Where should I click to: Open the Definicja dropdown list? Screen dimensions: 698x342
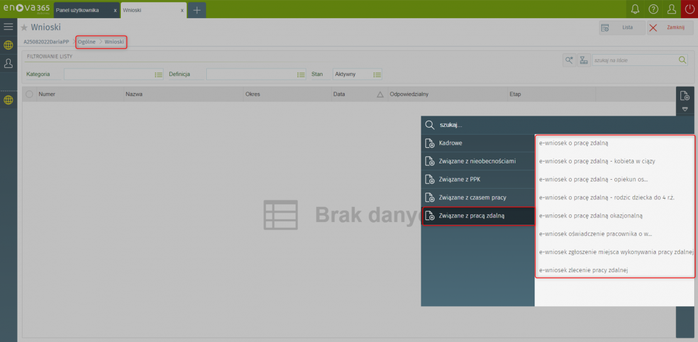301,74
